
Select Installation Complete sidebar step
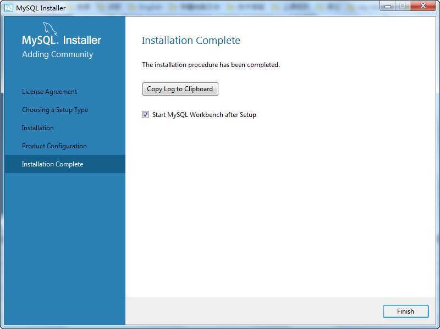(x=65, y=164)
